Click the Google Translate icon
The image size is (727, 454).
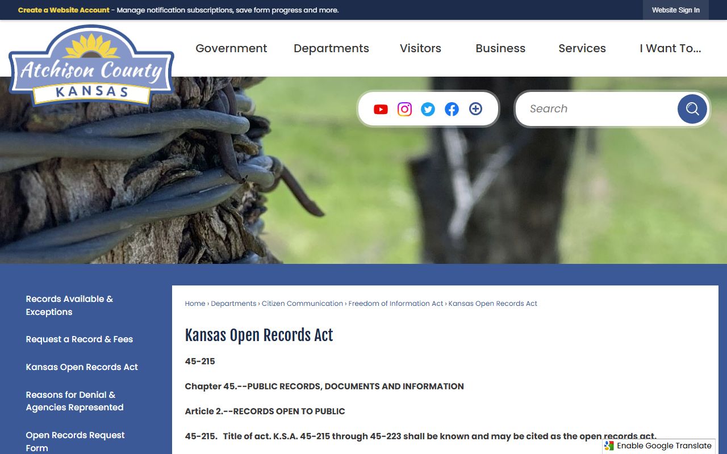pos(609,446)
